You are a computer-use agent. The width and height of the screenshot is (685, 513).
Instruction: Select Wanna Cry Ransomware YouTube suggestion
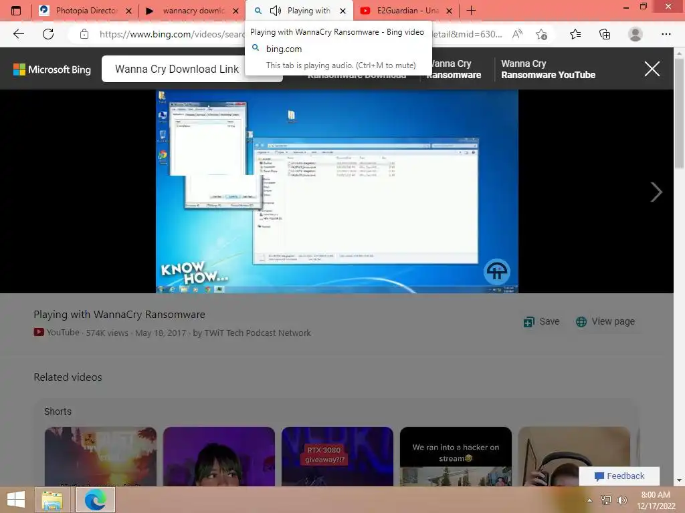pos(548,69)
